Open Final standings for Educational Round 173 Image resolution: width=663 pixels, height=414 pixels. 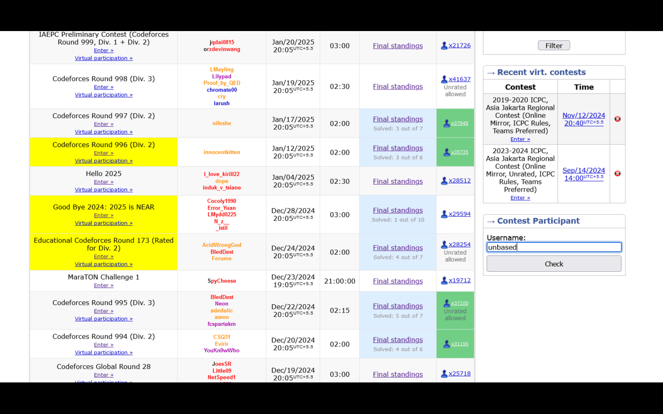(x=398, y=248)
